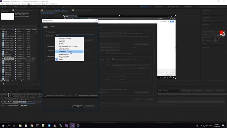
Task: Toggle the checkbox at dialog bottom-left
Action: [46, 96]
